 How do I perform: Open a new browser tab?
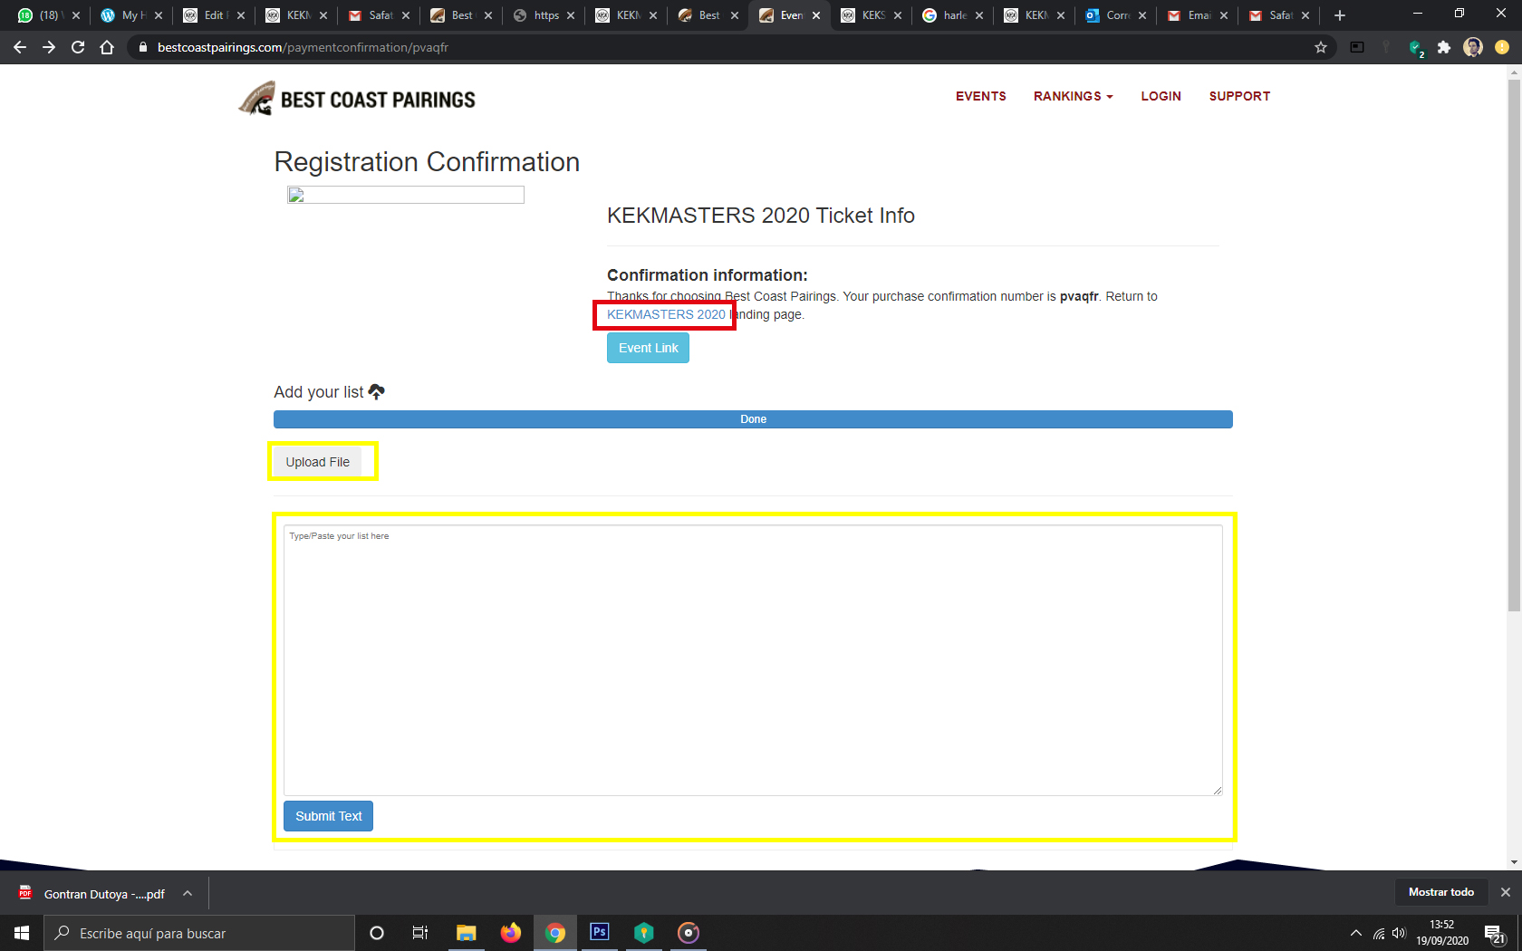pyautogui.click(x=1340, y=15)
